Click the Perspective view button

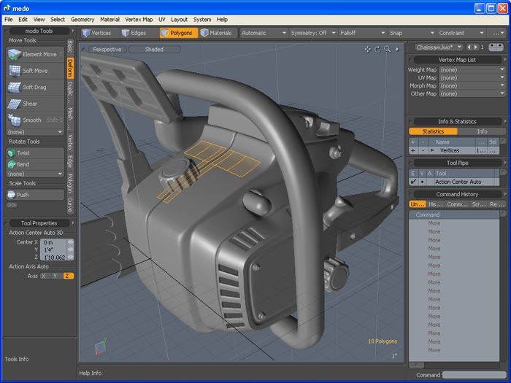(107, 50)
